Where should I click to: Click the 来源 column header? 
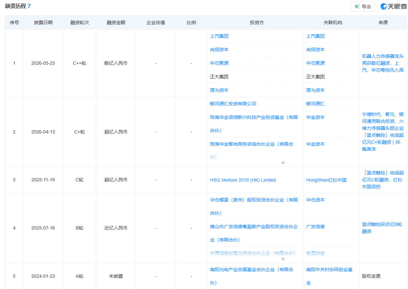click(x=383, y=23)
